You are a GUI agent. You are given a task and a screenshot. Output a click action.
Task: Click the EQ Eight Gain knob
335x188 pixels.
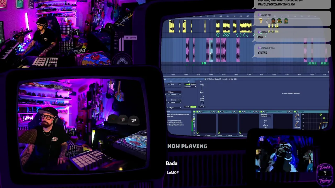(297, 125)
